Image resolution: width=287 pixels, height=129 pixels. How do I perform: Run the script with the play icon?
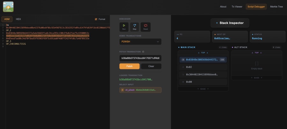click(124, 27)
